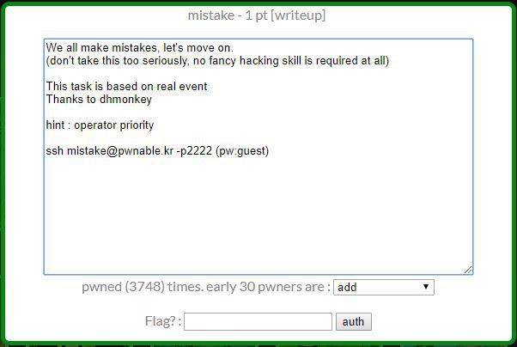Click the auth button
Viewport: 517px width, 347px height.
coord(354,321)
